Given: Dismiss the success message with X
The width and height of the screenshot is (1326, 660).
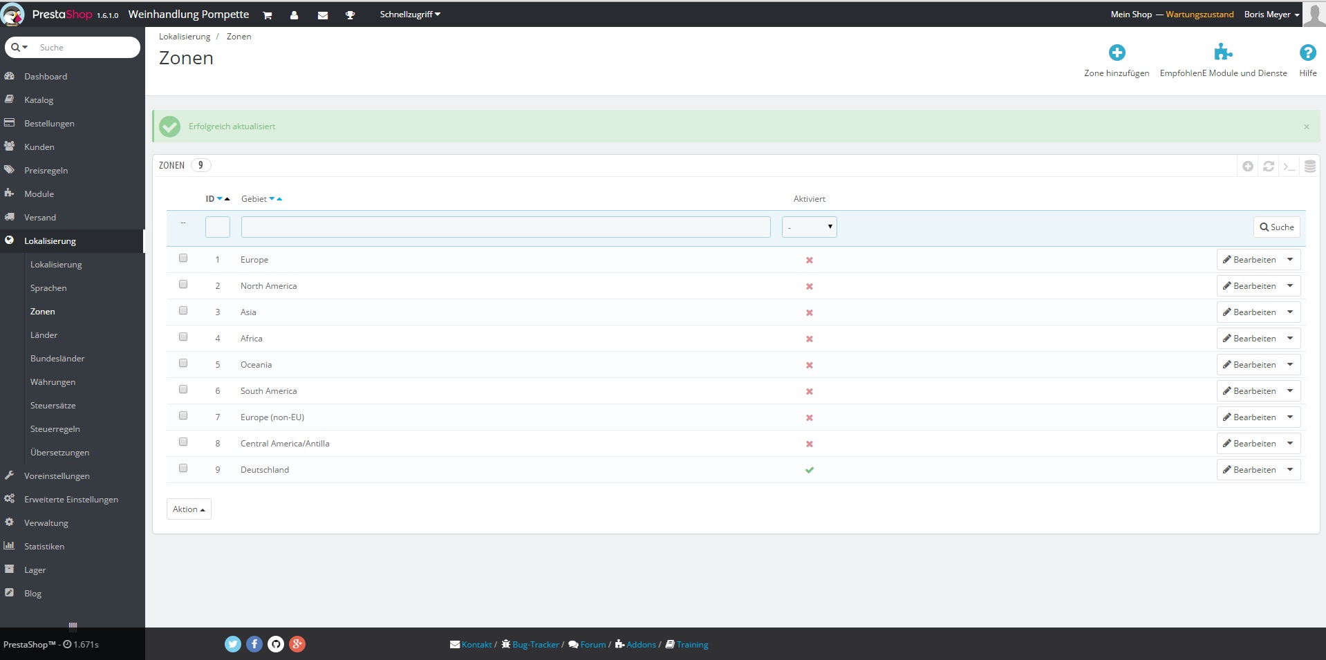Looking at the screenshot, I should (x=1307, y=126).
